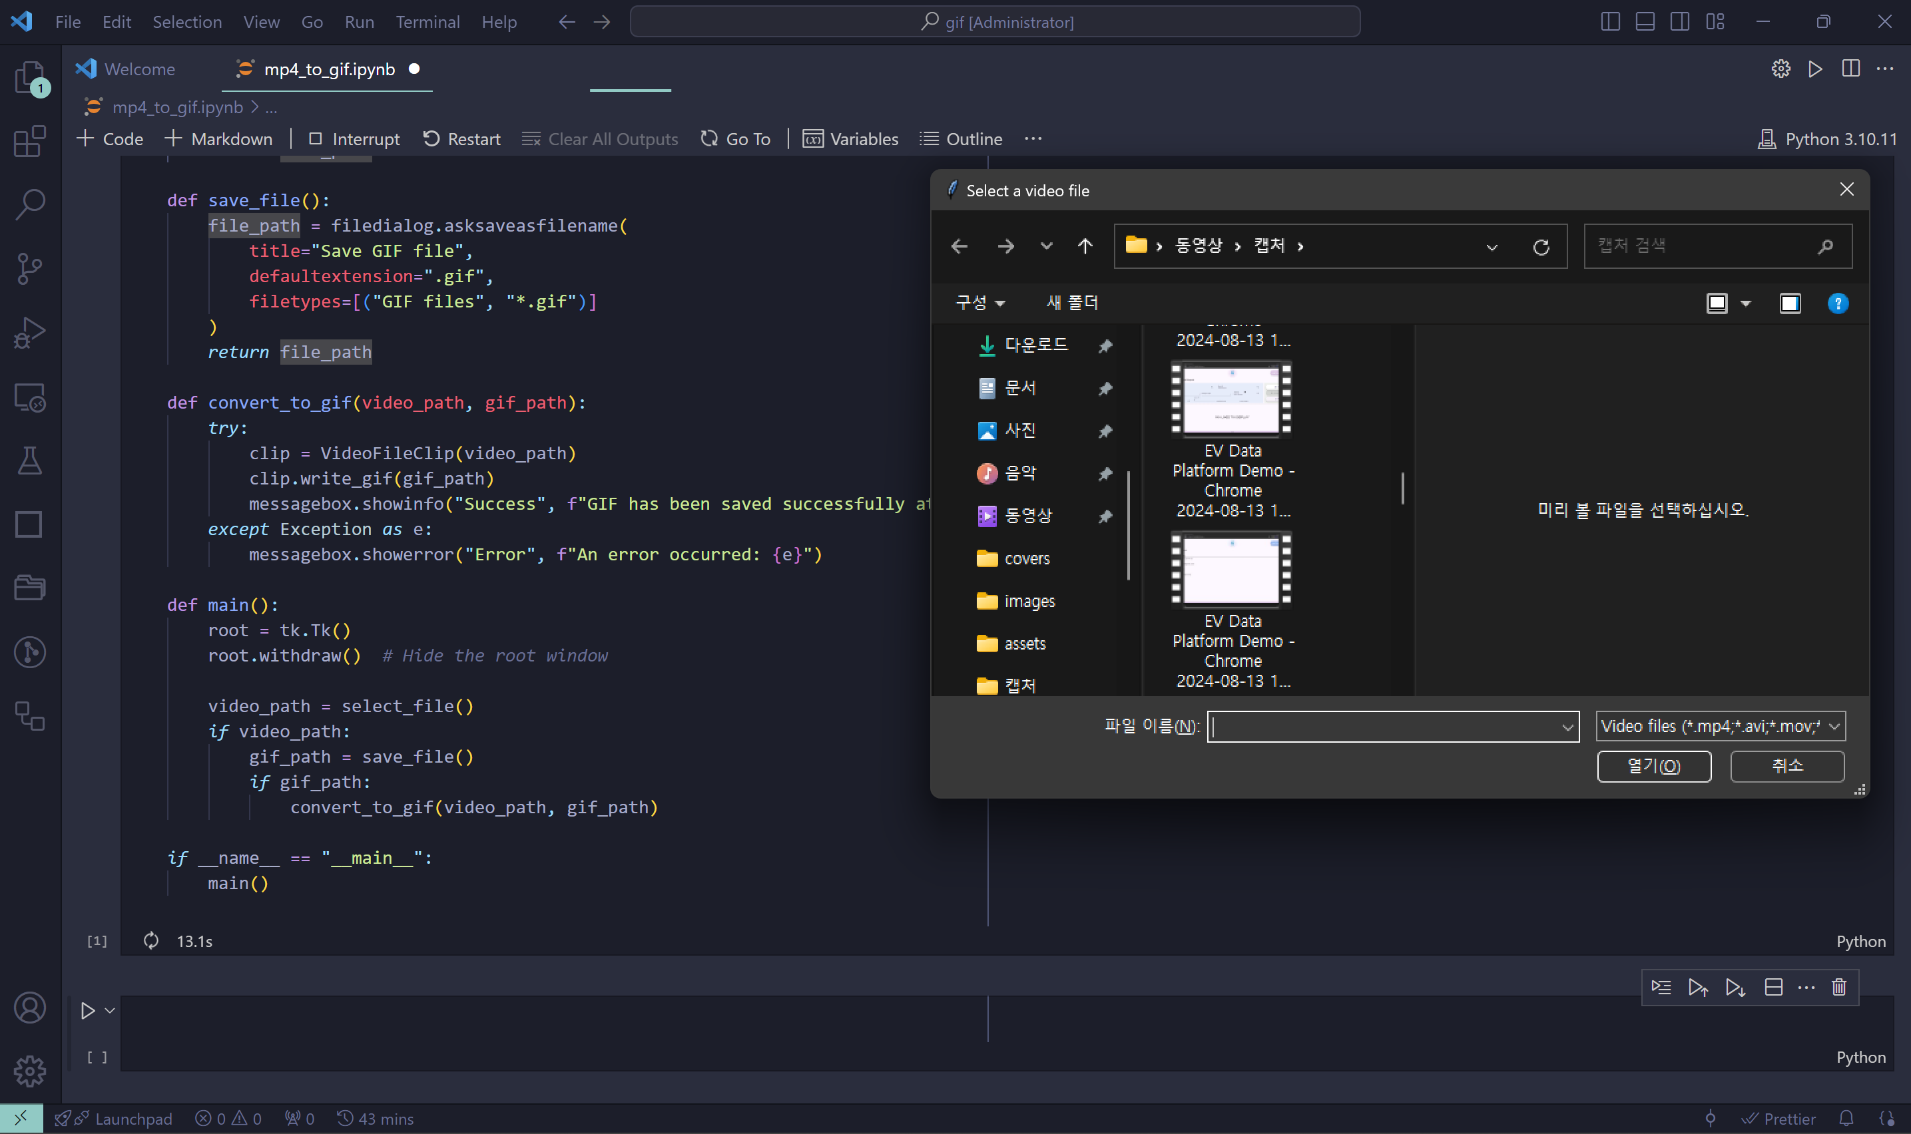Open video file type filter dropdown

tap(1720, 726)
